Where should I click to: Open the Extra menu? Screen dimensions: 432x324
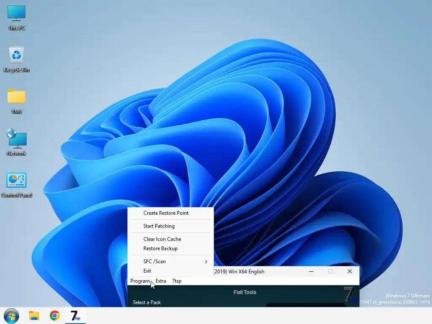coord(161,281)
